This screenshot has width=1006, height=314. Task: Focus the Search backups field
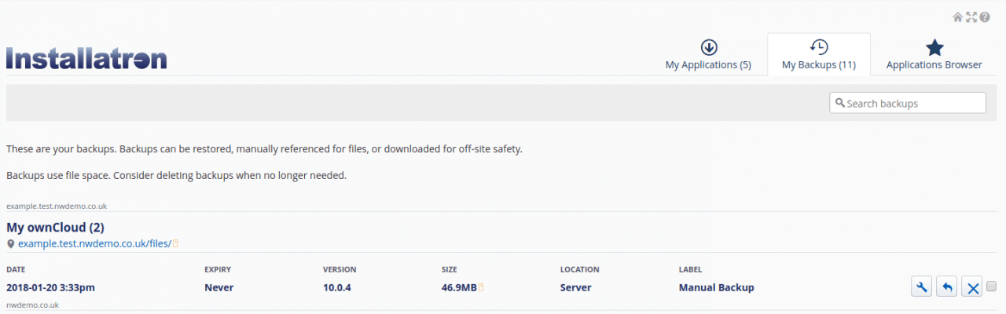pyautogui.click(x=908, y=103)
